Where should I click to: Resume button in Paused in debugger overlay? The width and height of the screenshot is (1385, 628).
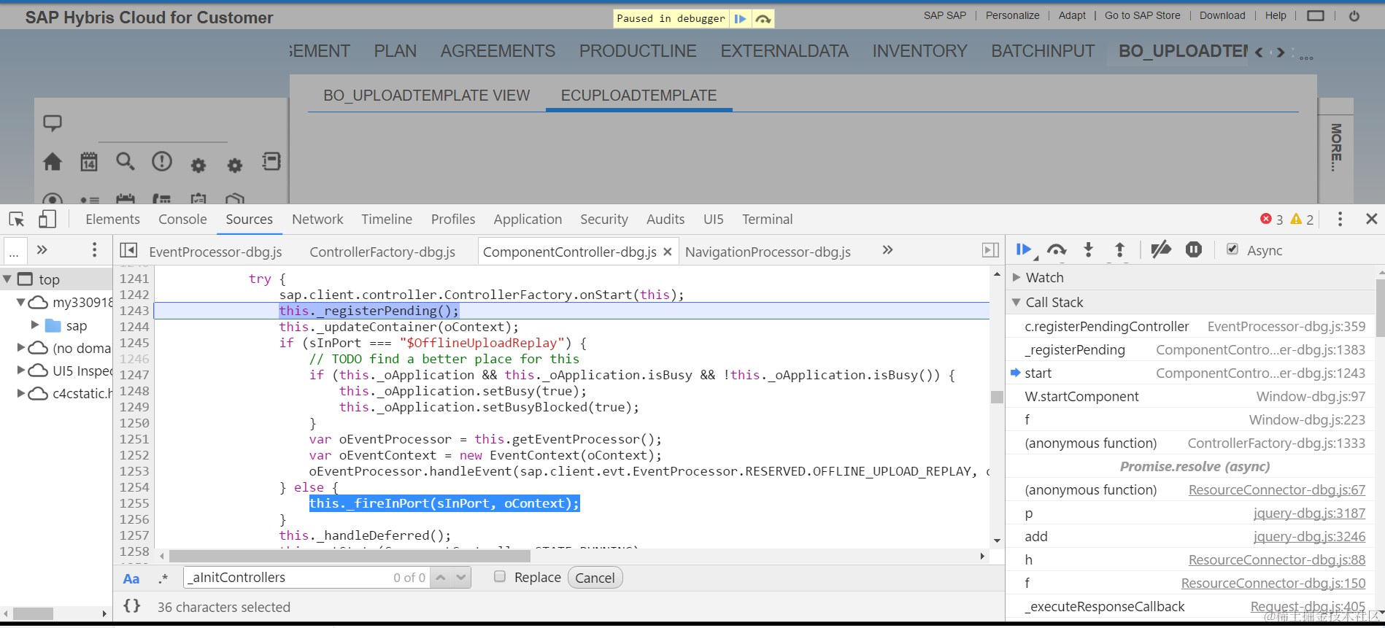point(740,19)
